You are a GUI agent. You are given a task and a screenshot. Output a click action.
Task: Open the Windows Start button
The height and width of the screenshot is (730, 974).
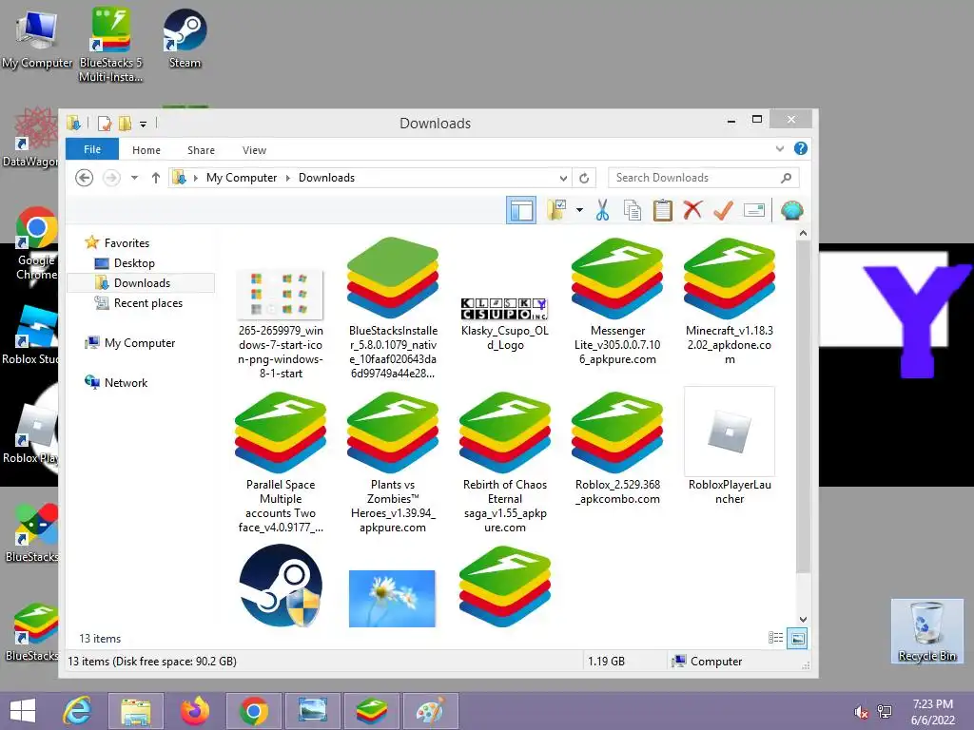tap(23, 711)
